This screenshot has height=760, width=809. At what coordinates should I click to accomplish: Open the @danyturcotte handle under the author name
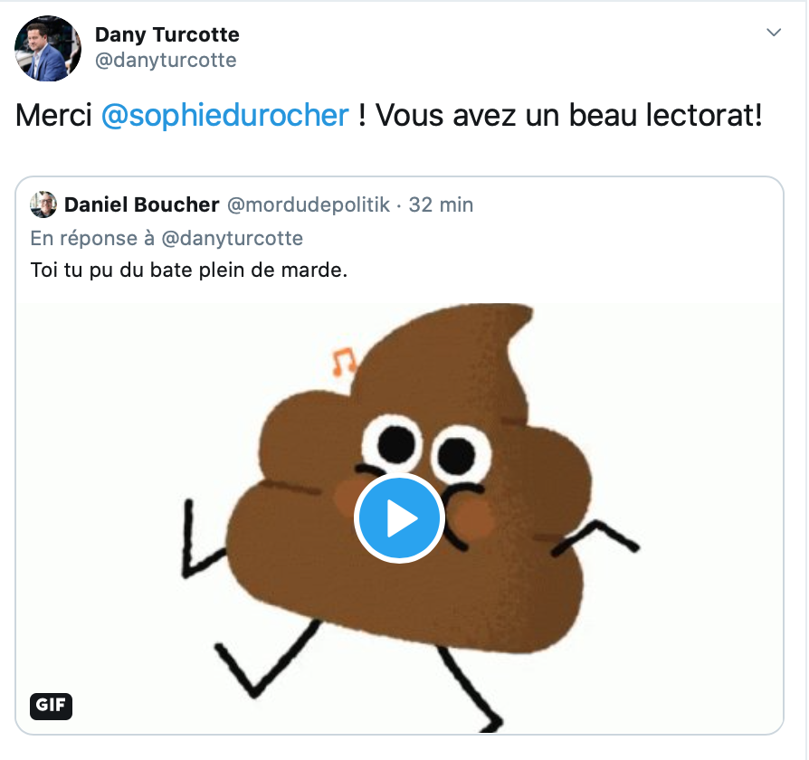coord(166,61)
